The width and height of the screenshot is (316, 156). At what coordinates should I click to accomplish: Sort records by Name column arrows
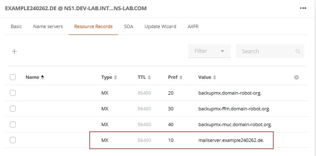[x=42, y=78]
